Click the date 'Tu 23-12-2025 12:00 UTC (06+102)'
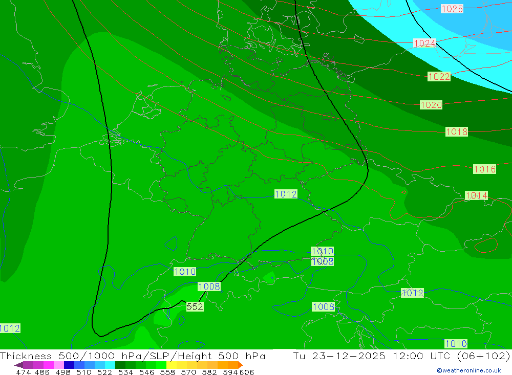This screenshot has height=375, width=512. point(401,356)
